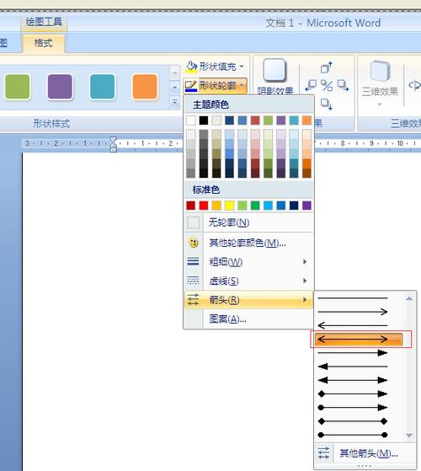Select the filled right arrow style
The width and height of the screenshot is (421, 471).
point(353,353)
